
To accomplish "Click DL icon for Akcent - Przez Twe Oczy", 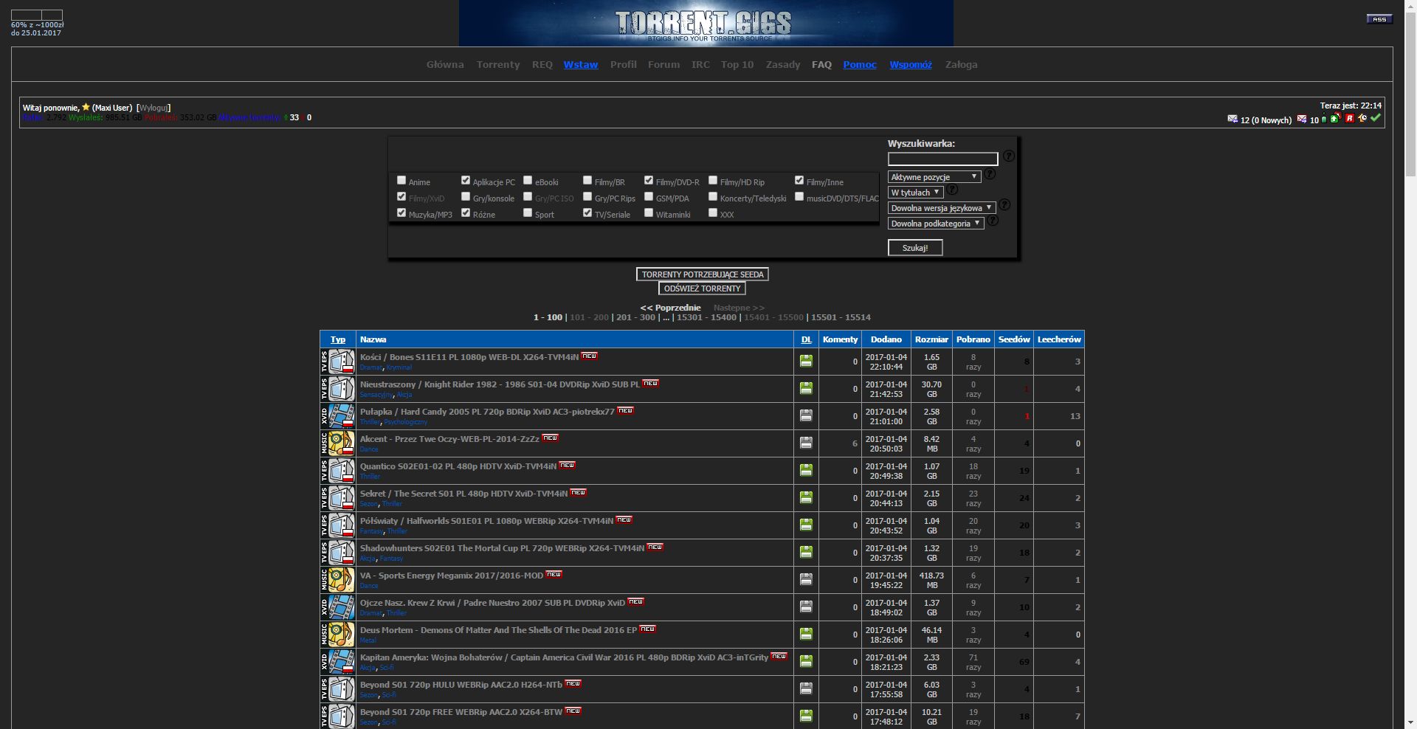I will 806,443.
